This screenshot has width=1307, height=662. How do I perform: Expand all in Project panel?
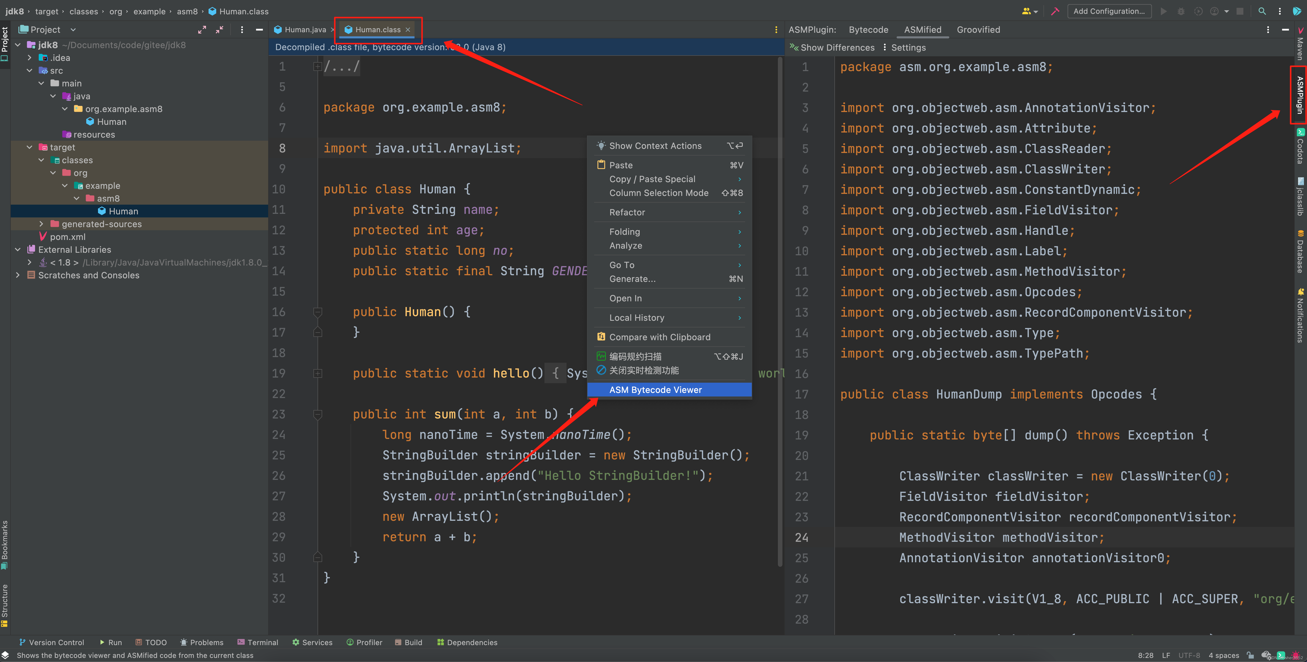coord(202,29)
